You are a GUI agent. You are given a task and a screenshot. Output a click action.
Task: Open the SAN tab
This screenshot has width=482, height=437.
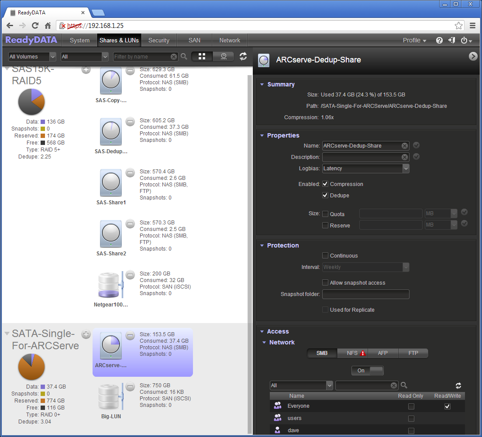[x=194, y=40]
